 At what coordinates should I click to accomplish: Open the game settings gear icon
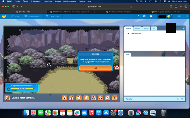point(107,98)
